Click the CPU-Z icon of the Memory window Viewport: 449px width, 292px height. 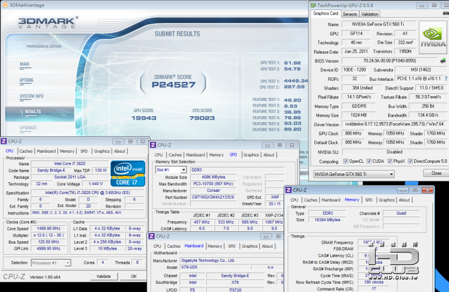click(x=289, y=190)
